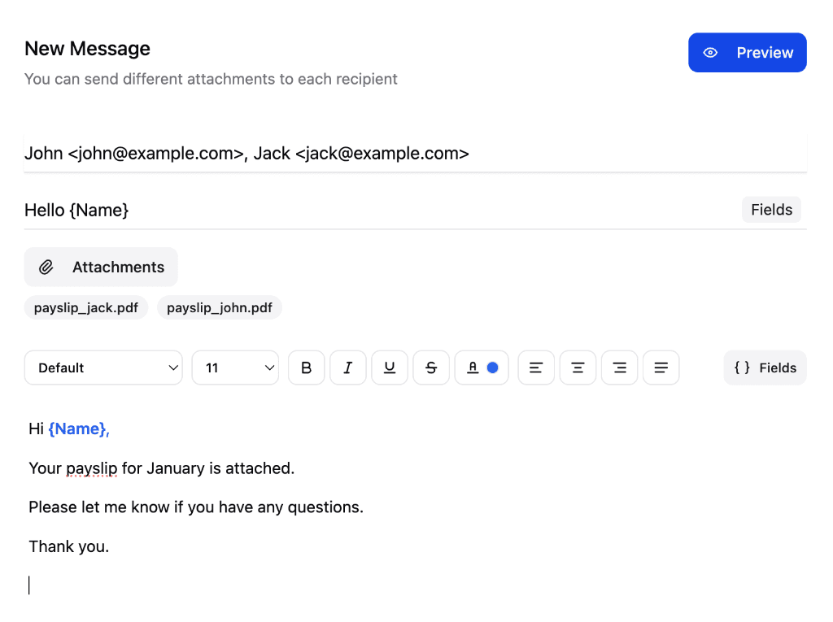Open the Attachments panel

click(101, 267)
